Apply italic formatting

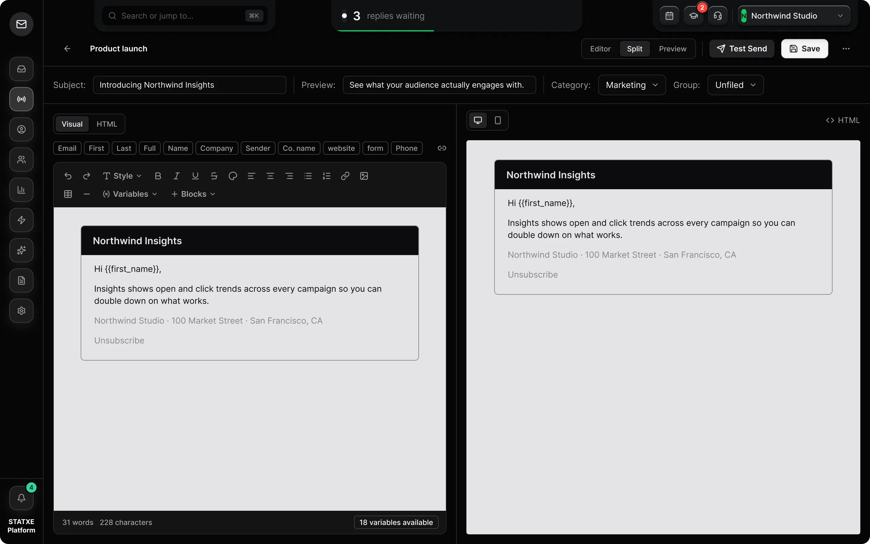[176, 176]
